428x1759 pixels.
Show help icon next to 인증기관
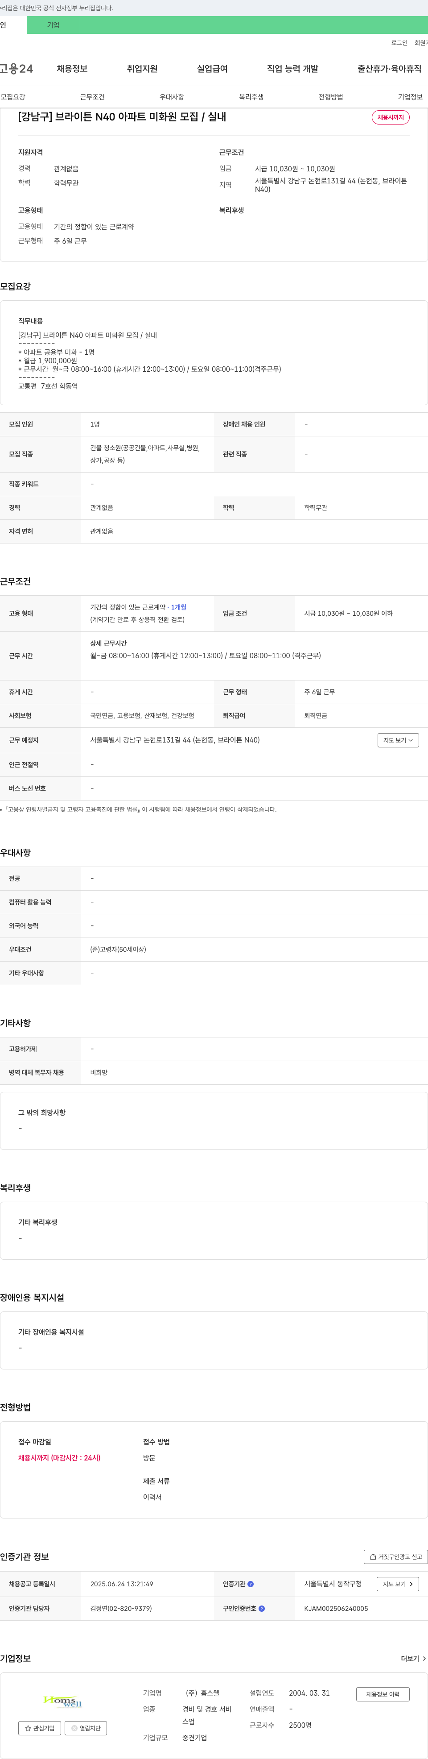[251, 1584]
